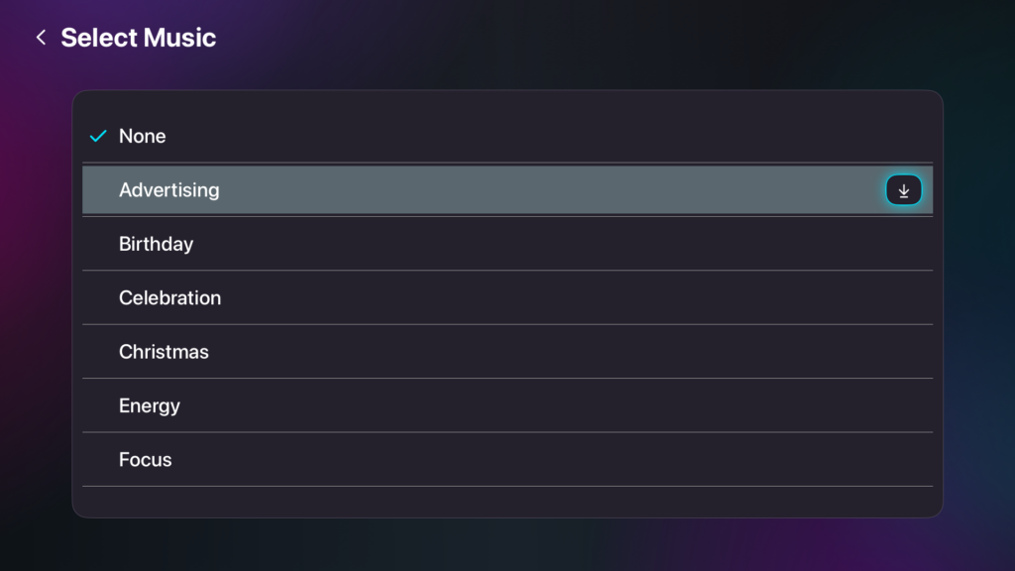Viewport: 1015px width, 571px height.
Task: Tap the Focus text label
Action: coord(146,460)
